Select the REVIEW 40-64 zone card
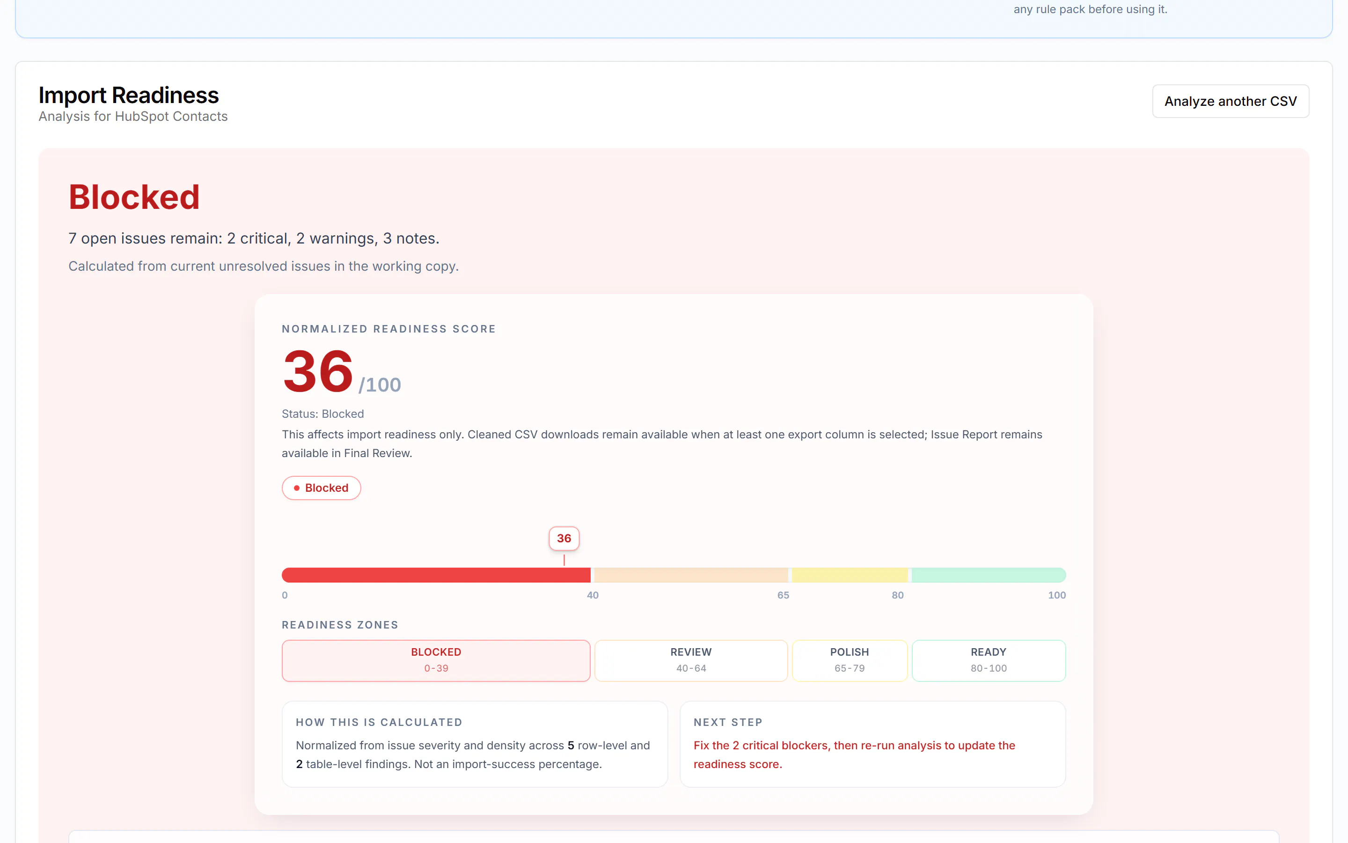This screenshot has width=1348, height=843. (691, 661)
